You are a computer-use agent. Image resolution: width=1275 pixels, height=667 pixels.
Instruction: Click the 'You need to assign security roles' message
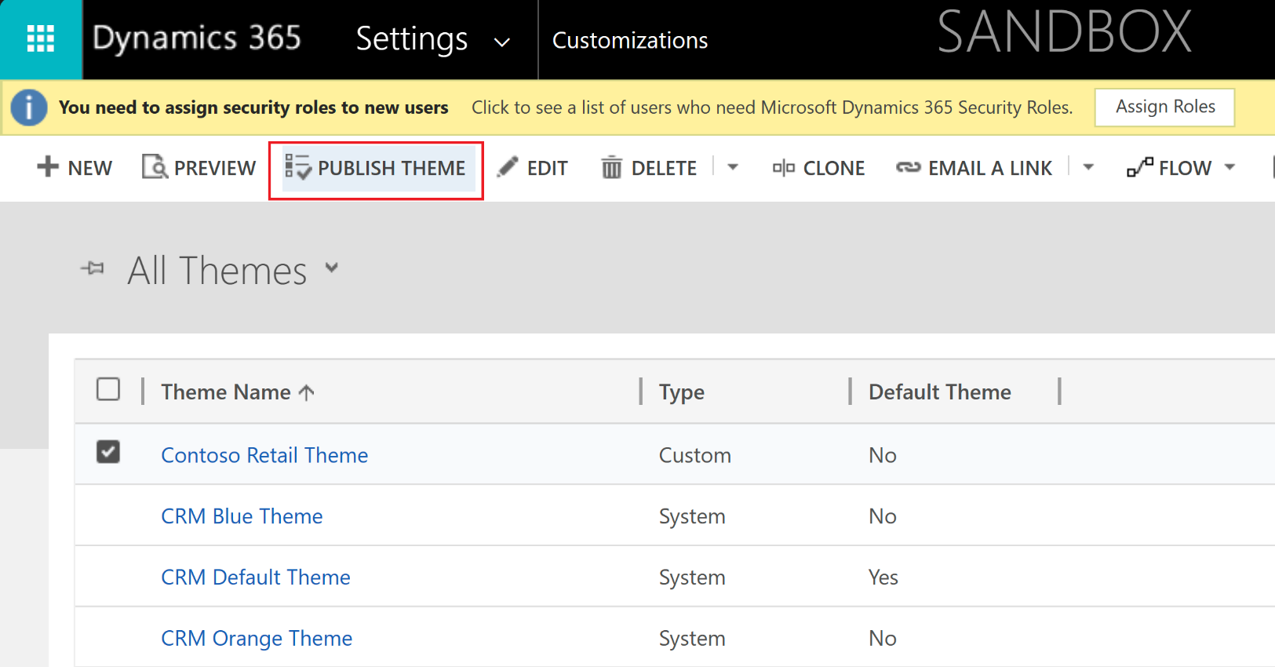tap(253, 108)
